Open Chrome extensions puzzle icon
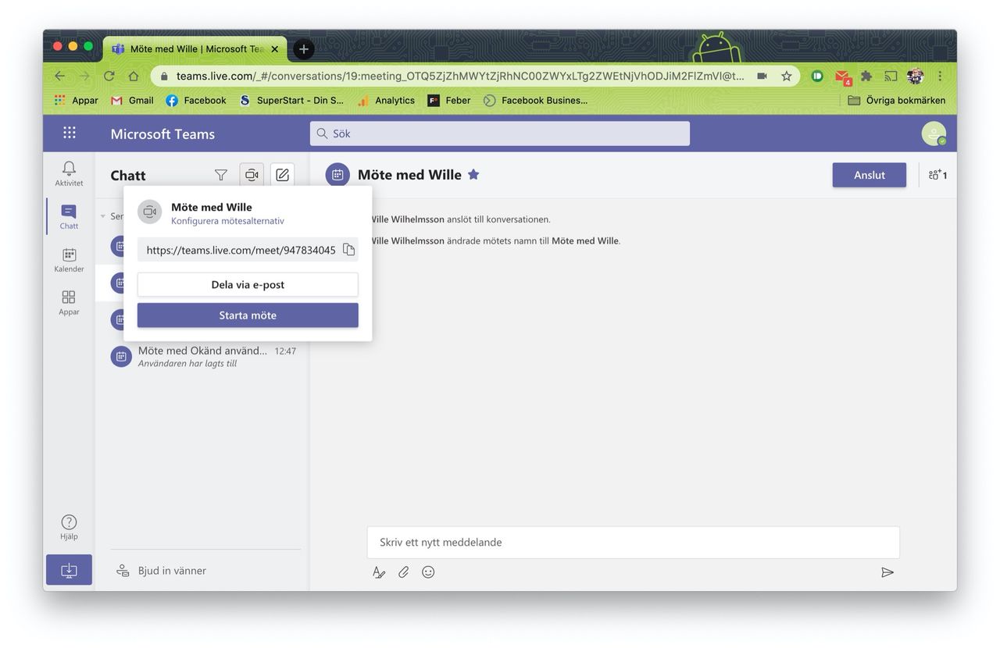The width and height of the screenshot is (1000, 648). [x=866, y=76]
